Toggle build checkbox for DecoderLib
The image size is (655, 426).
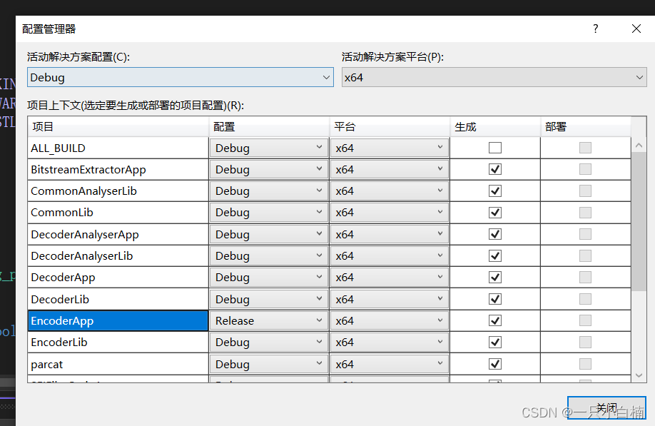click(495, 299)
